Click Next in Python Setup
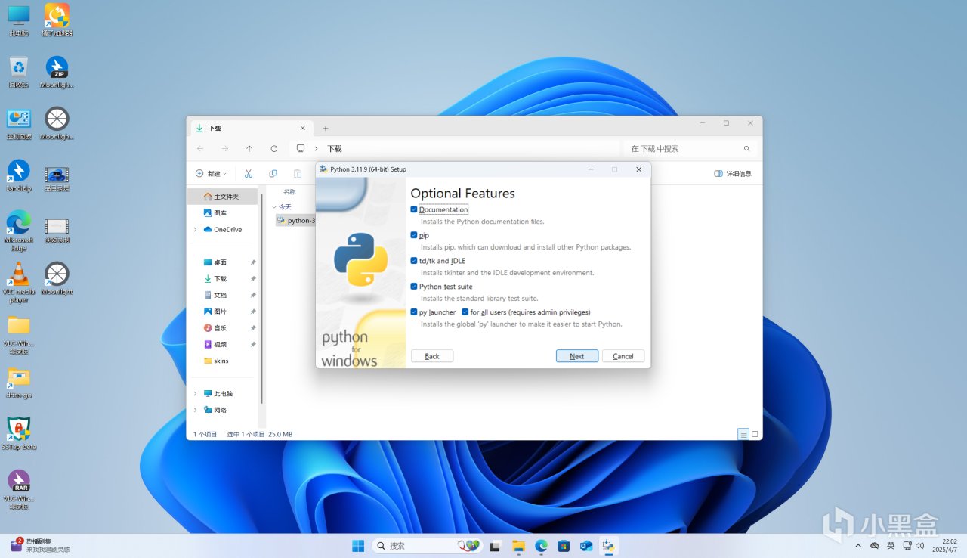Screen dimensions: 967x558 [577, 356]
